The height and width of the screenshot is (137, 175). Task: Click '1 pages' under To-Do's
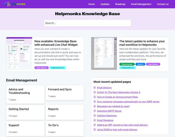point(52,132)
